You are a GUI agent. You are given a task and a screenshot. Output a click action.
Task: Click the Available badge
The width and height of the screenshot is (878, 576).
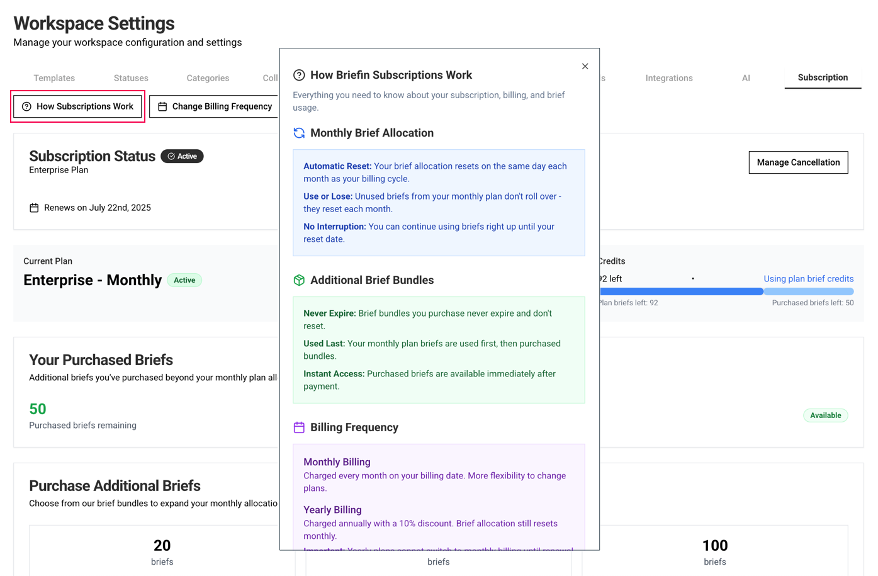point(825,415)
